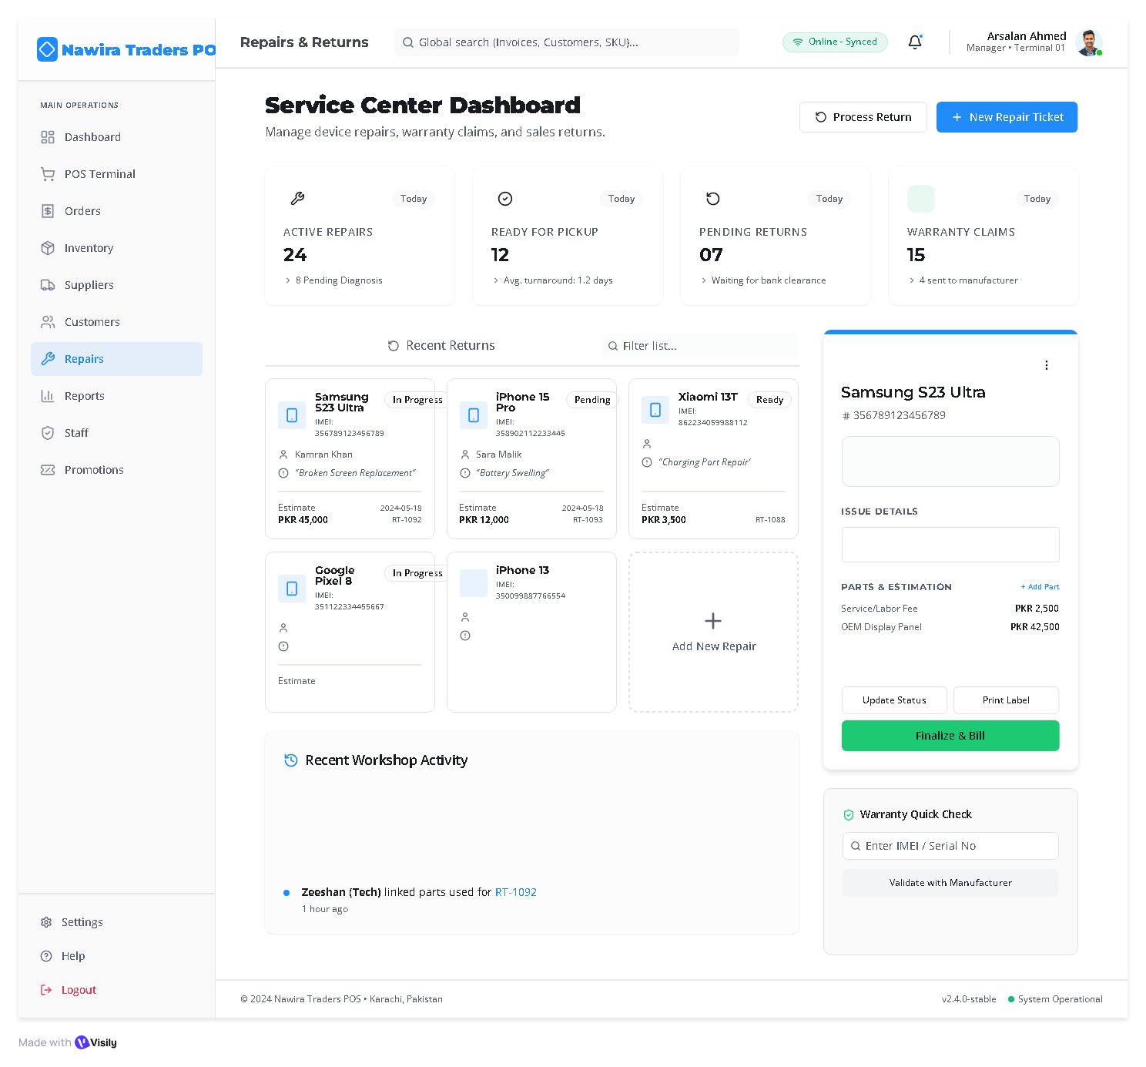The width and height of the screenshot is (1146, 1067).
Task: Expand the 8 Pending Diagnosis chevron
Action: pos(288,280)
